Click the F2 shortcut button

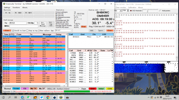[18, 13]
